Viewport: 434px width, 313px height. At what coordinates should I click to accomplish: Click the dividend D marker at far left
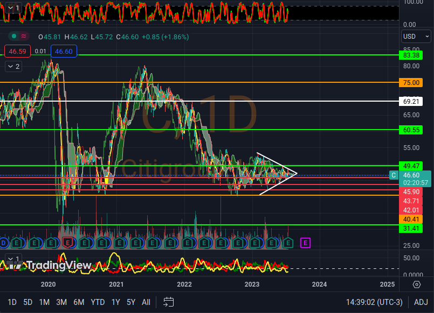(x=4, y=243)
